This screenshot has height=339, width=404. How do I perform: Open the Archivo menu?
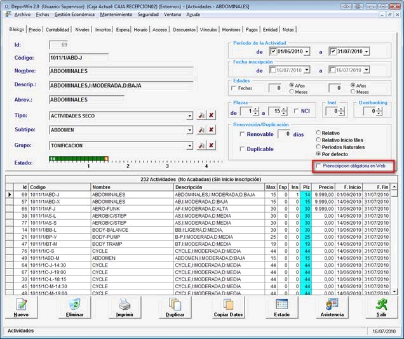click(22, 15)
